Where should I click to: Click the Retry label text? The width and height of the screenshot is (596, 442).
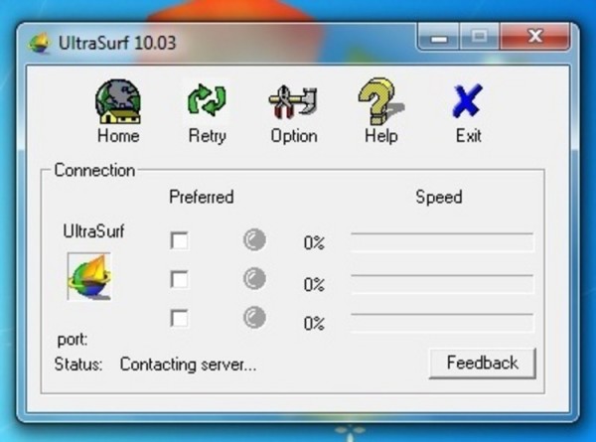(x=208, y=136)
